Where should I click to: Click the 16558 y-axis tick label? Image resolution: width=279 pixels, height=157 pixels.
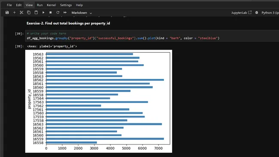tap(38, 142)
